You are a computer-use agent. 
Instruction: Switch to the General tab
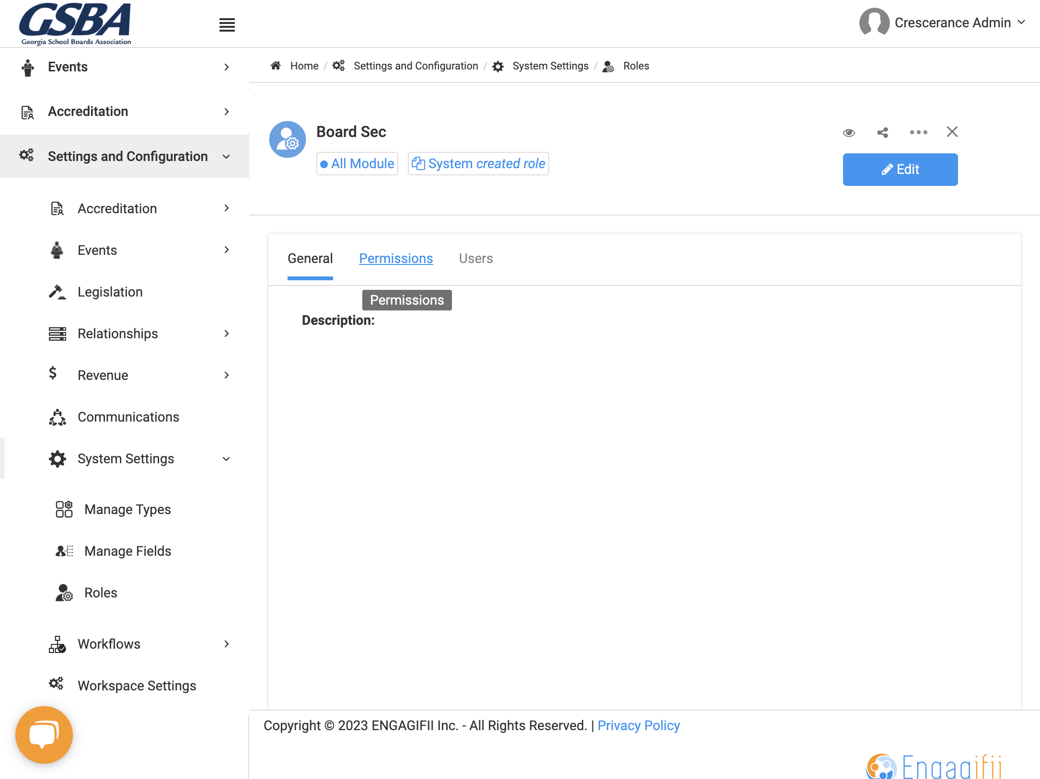pos(310,259)
